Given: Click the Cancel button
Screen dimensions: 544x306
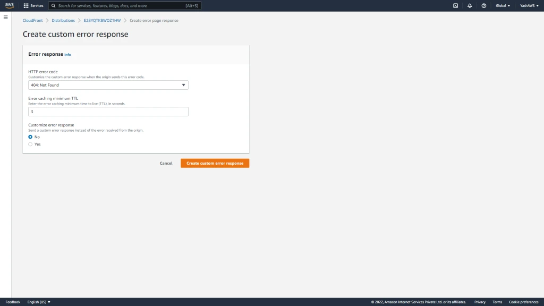Looking at the screenshot, I should point(166,164).
